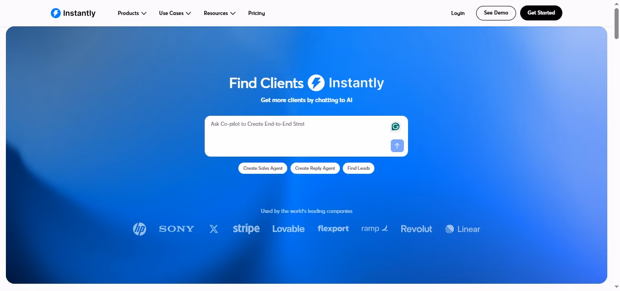Viewport: 620px width, 291px height.
Task: Click the Sony logo
Action: (177, 229)
